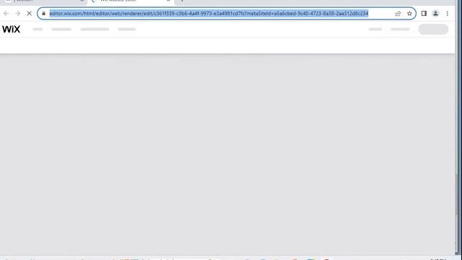The width and height of the screenshot is (462, 260).
Task: Select the editor.wix.com URL in address bar
Action: tap(209, 14)
